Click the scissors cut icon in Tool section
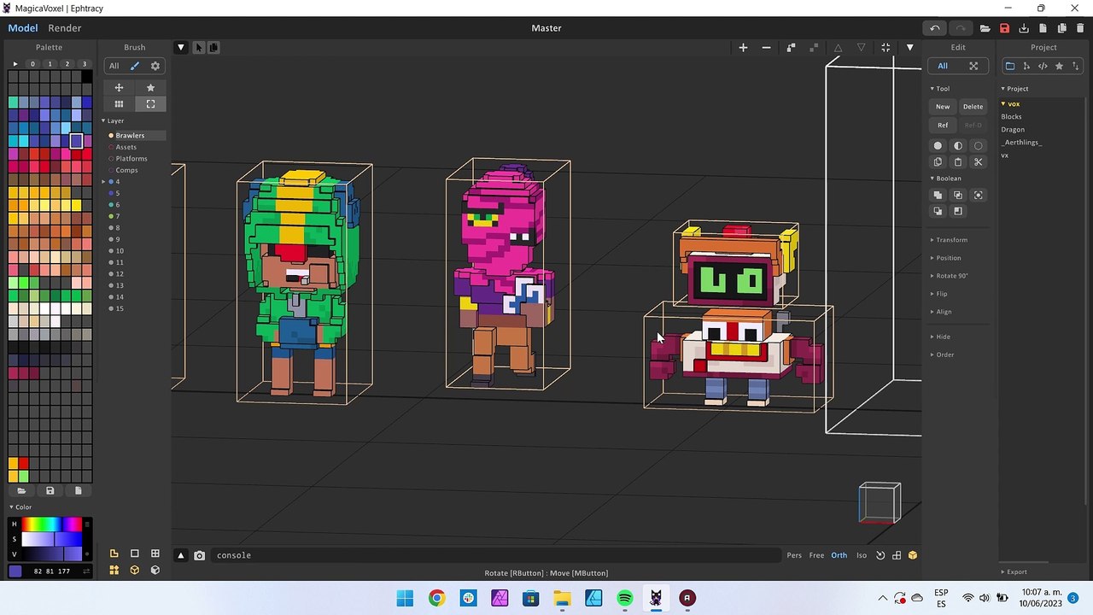Screen dimensions: 1093x615 [979, 162]
